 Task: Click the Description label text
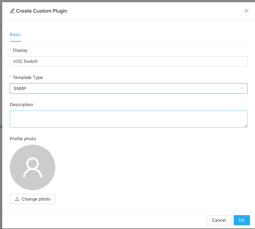point(21,104)
